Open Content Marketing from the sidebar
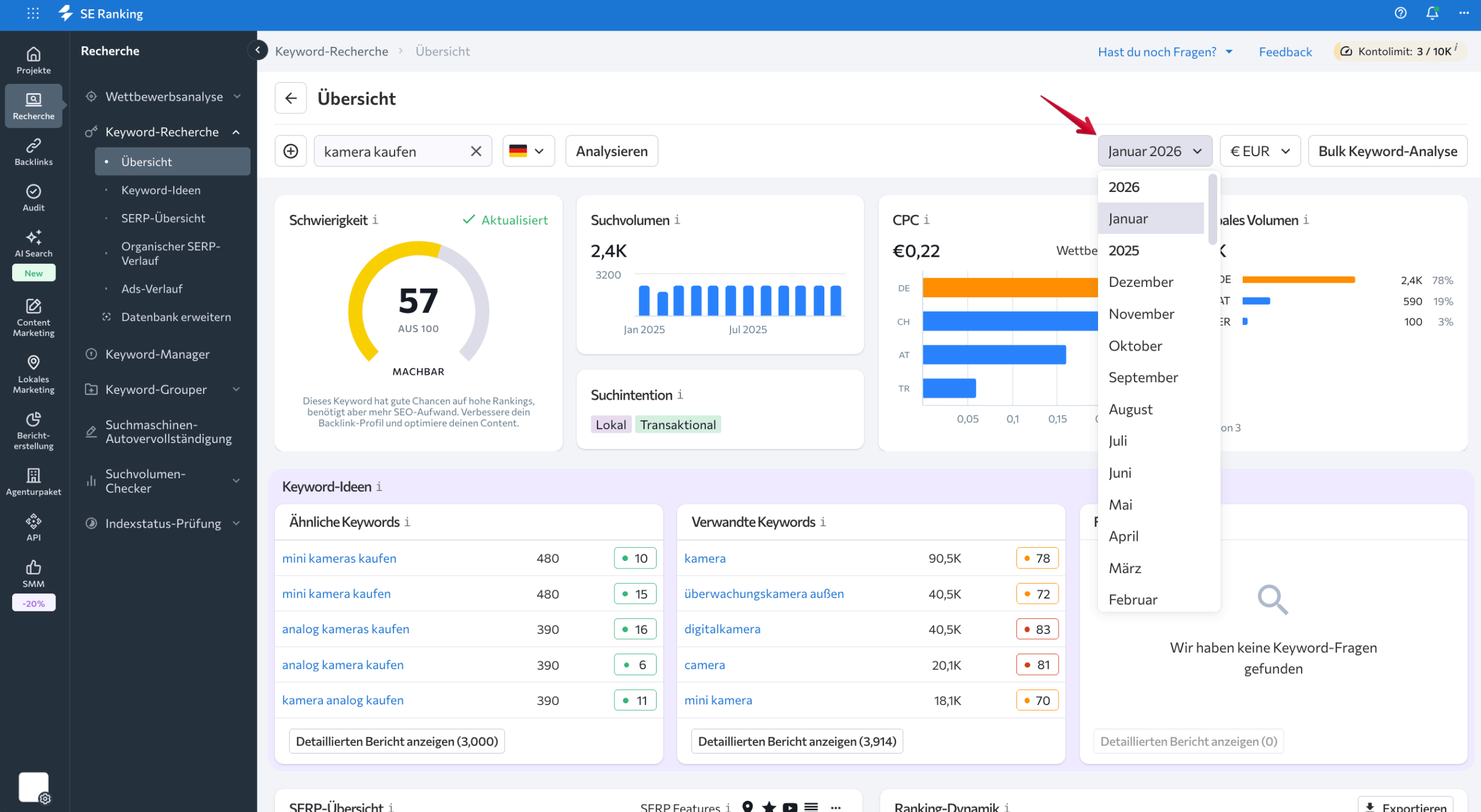The width and height of the screenshot is (1481, 812). pyautogui.click(x=33, y=317)
